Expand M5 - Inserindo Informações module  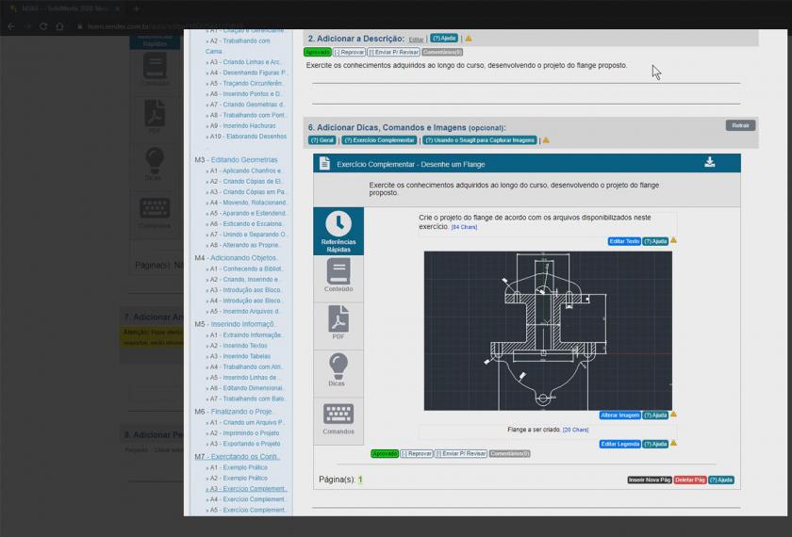click(x=235, y=324)
